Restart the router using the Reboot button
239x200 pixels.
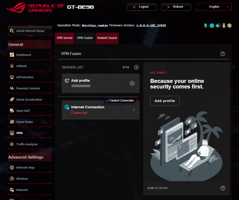(176, 7)
